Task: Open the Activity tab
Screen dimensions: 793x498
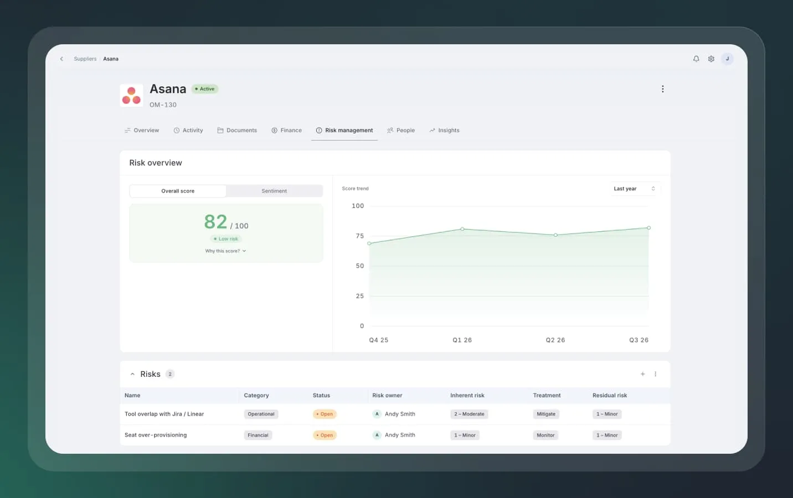Action: [x=188, y=131]
